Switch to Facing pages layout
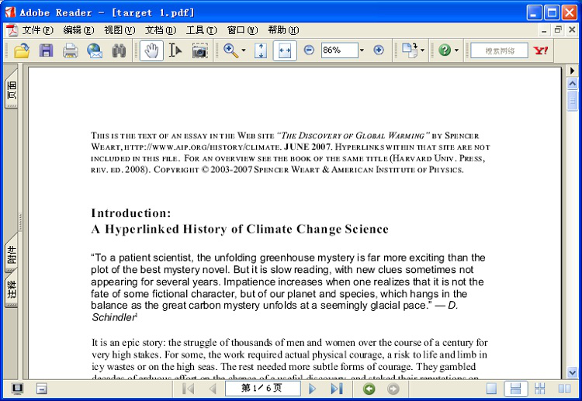The height and width of the screenshot is (401, 582). 564,389
